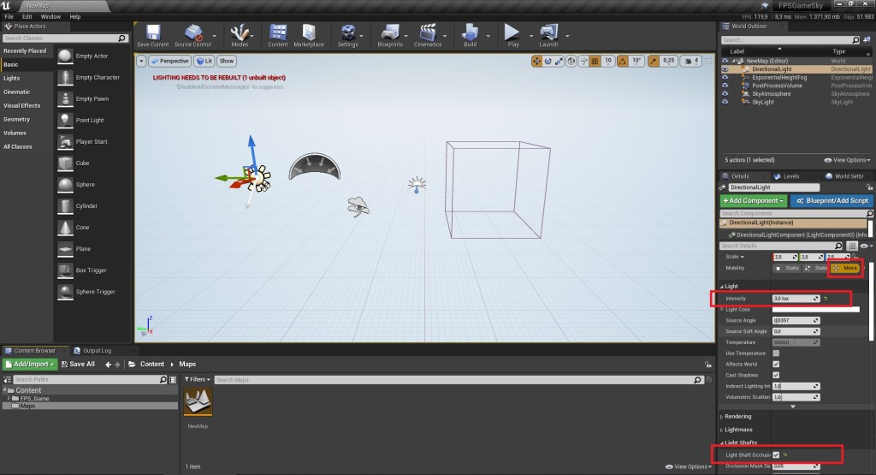The image size is (876, 475).
Task: Select the NewMap thumbnail in Content Browser
Action: click(198, 401)
